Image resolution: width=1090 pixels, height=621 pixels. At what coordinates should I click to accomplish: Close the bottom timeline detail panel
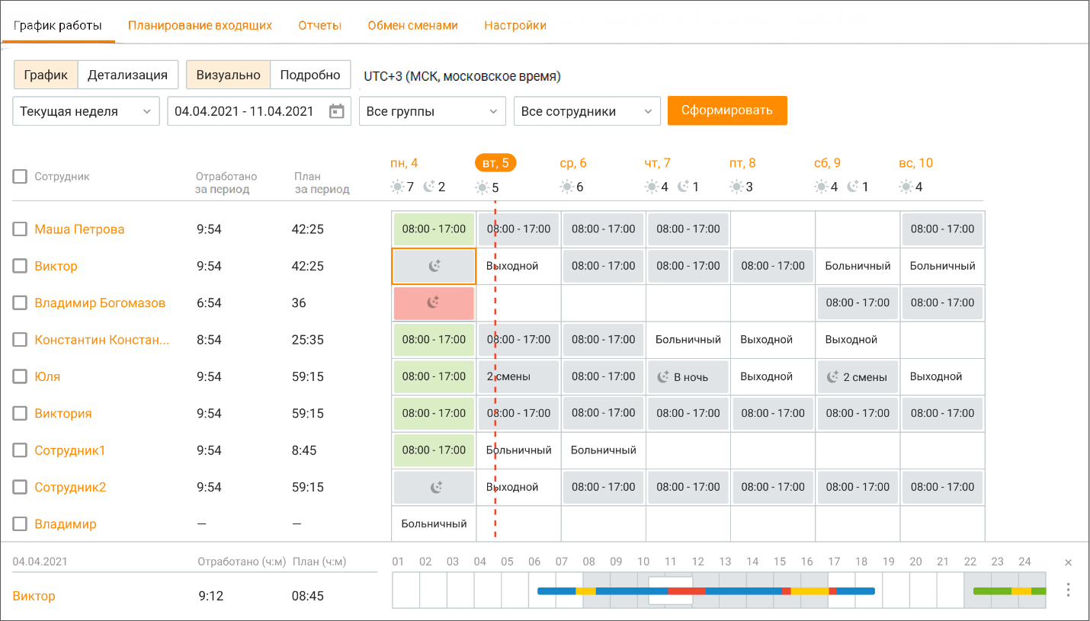click(1068, 562)
